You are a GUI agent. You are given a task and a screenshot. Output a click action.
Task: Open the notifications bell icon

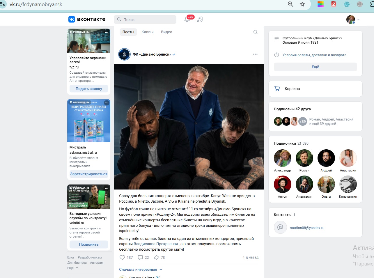187,20
